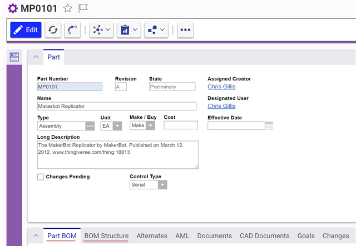Open Assigned Creator Chris Gillis link
The image size is (356, 246).
(221, 87)
